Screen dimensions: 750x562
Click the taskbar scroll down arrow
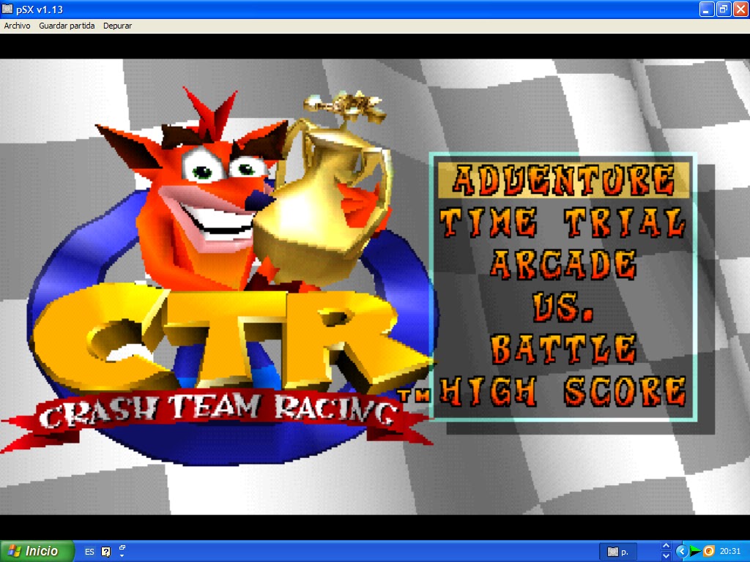coord(666,556)
